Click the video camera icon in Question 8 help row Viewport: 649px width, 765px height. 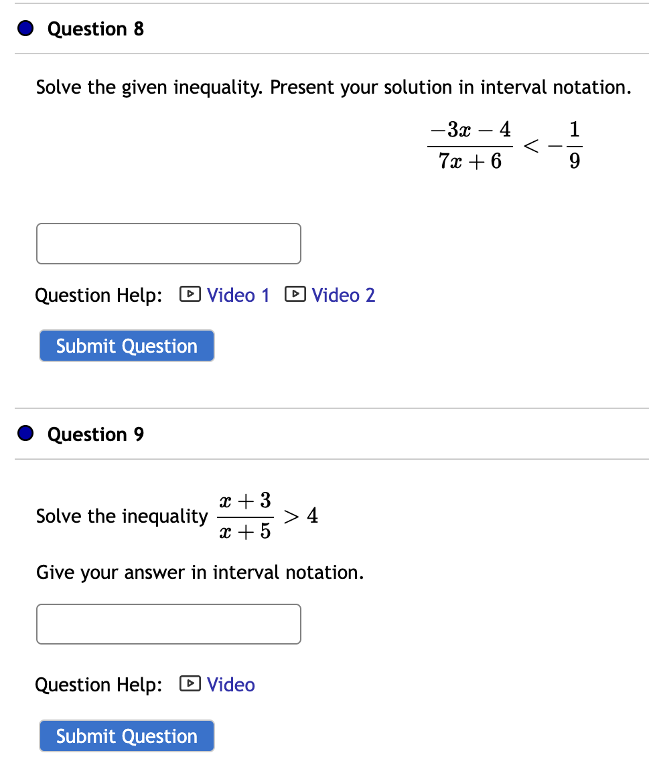pyautogui.click(x=190, y=294)
